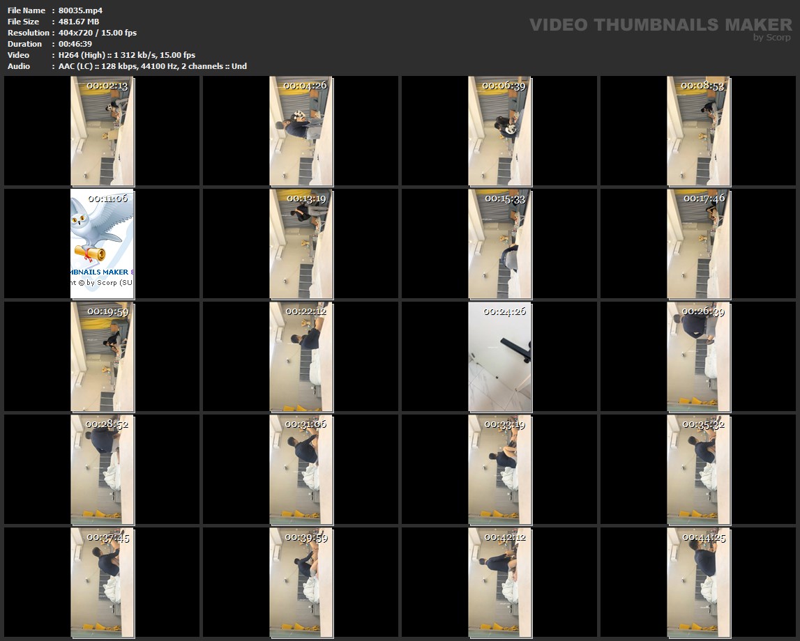Select the thumbnail stamped 00:02:13

coord(102,131)
